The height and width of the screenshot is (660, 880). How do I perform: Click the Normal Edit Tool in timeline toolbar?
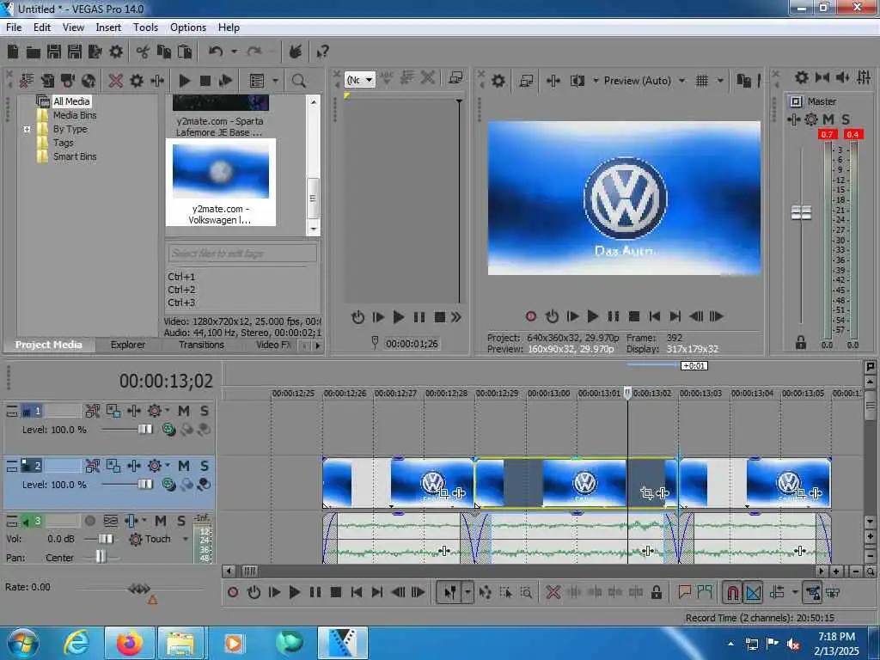450,592
